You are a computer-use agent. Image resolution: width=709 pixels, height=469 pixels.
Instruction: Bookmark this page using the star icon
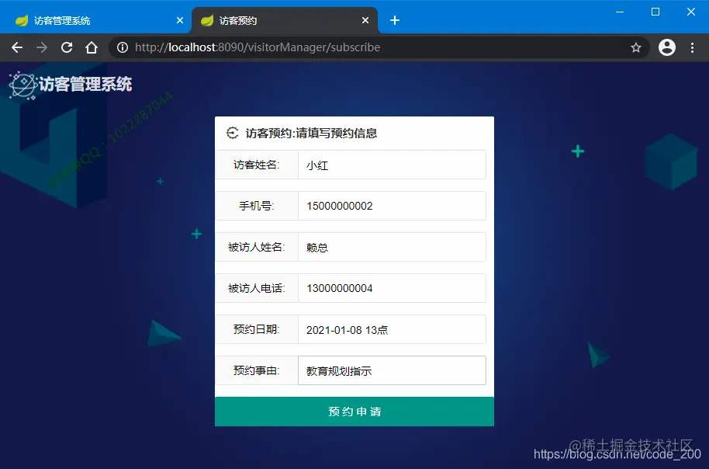click(636, 47)
